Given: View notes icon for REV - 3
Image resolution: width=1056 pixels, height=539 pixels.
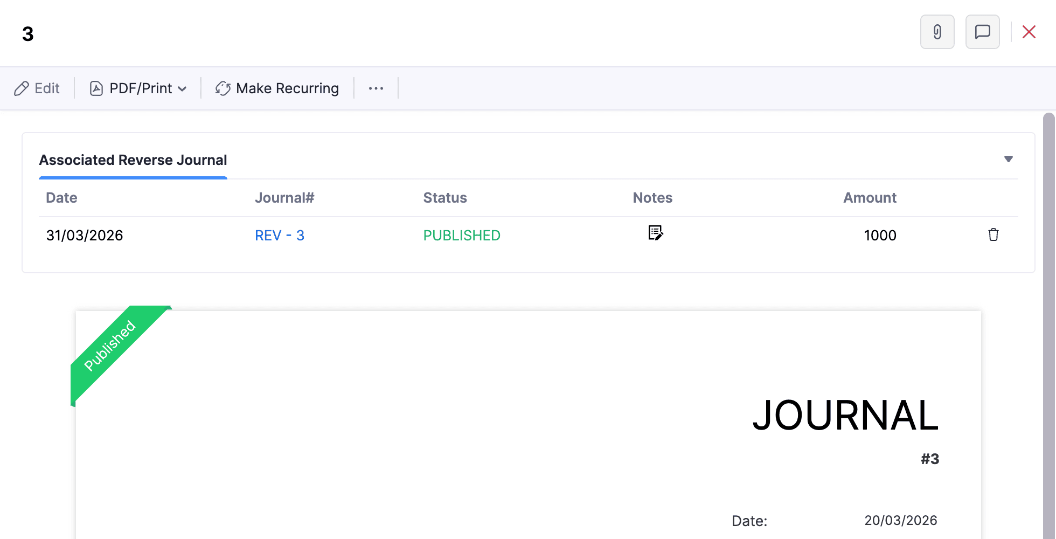Looking at the screenshot, I should [655, 233].
